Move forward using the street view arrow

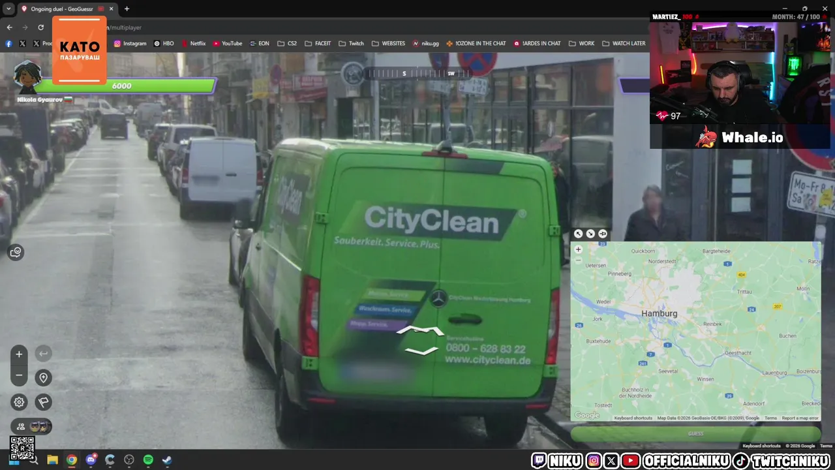pos(420,330)
